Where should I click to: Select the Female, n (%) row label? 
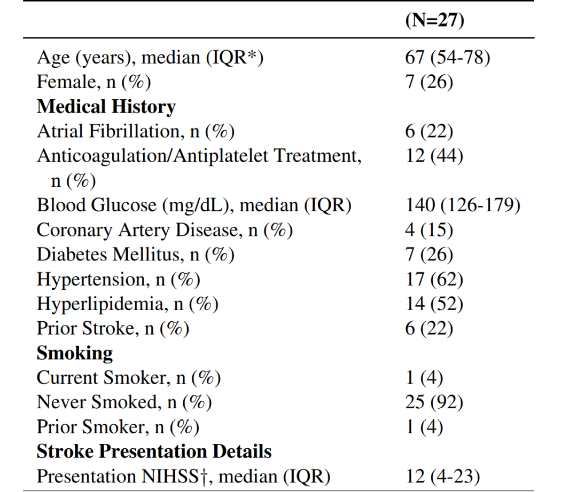point(93,82)
